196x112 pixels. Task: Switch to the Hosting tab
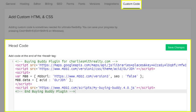[25, 4]
